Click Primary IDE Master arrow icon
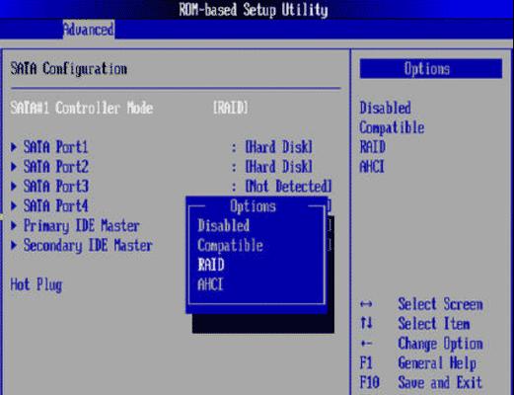This screenshot has height=395, width=514. point(14,226)
